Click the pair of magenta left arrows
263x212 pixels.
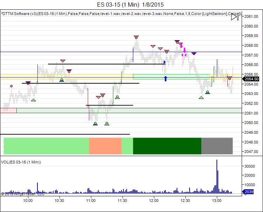tap(184, 55)
